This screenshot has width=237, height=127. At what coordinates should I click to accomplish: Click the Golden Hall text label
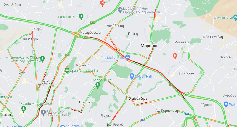tap(143, 77)
